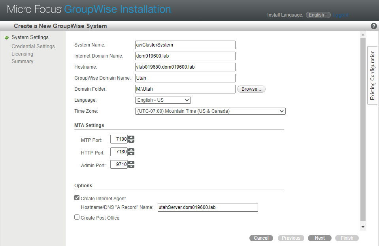Open the help question mark icon
Screen dimensions: 379x246
(374, 26)
